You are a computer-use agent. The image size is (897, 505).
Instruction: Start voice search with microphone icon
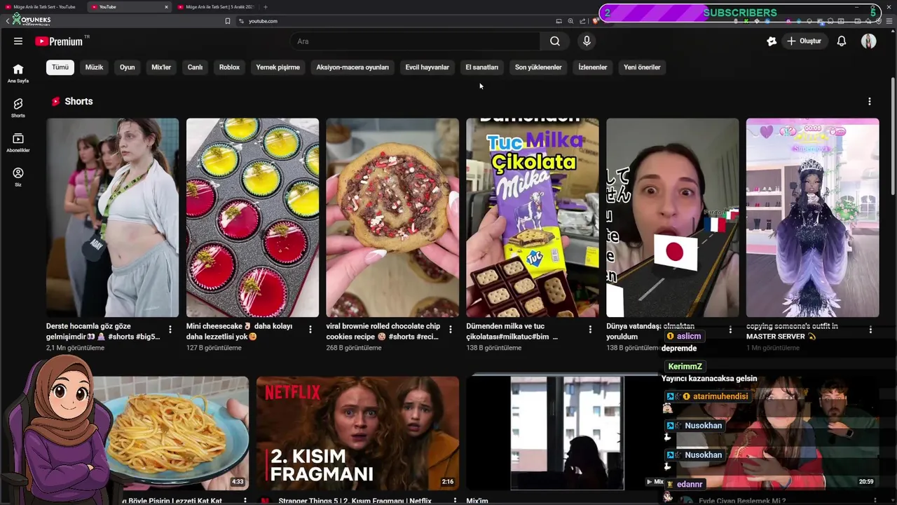(x=587, y=41)
